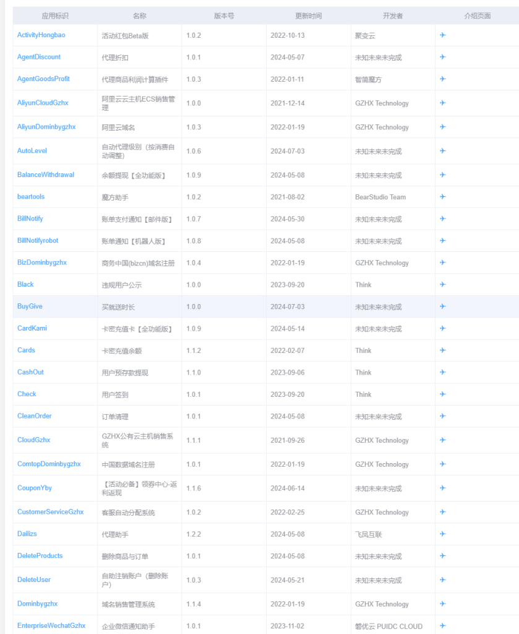Open BalanceWithdrawal's intro page via its plane icon
The image size is (519, 634).
(442, 175)
